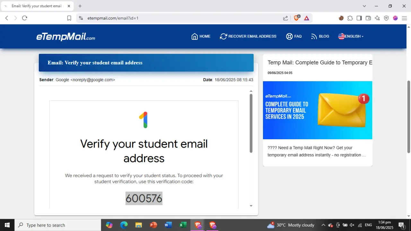Select the Email: Verify your student tab

tap(37, 6)
